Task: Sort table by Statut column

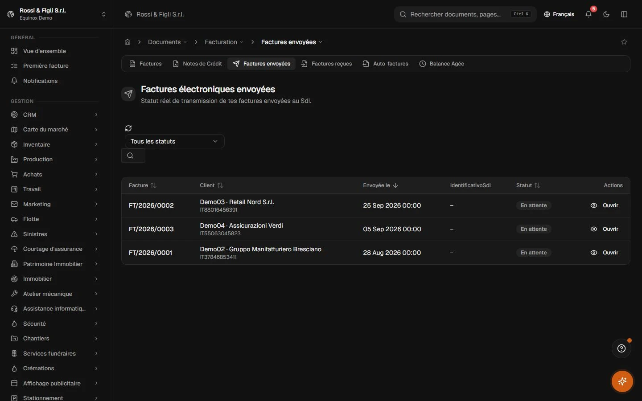Action: [528, 185]
